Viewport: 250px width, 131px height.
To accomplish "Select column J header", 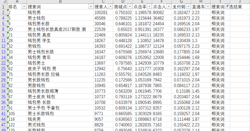I will tap(239, 2).
